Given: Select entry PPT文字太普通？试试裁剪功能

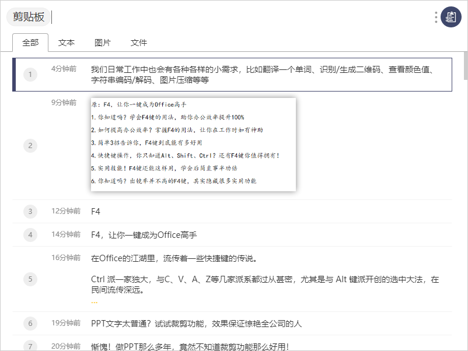Looking at the screenshot, I should click(x=232, y=323).
